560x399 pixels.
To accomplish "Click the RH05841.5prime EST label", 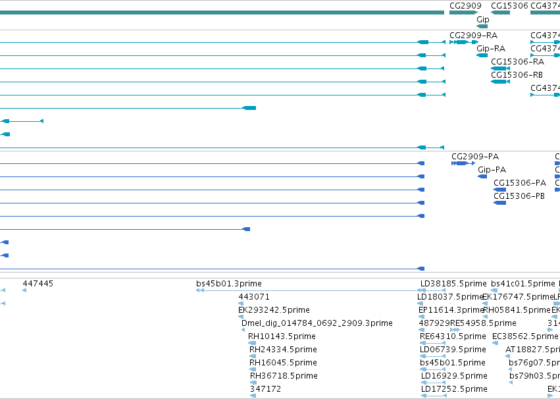I will [517, 310].
